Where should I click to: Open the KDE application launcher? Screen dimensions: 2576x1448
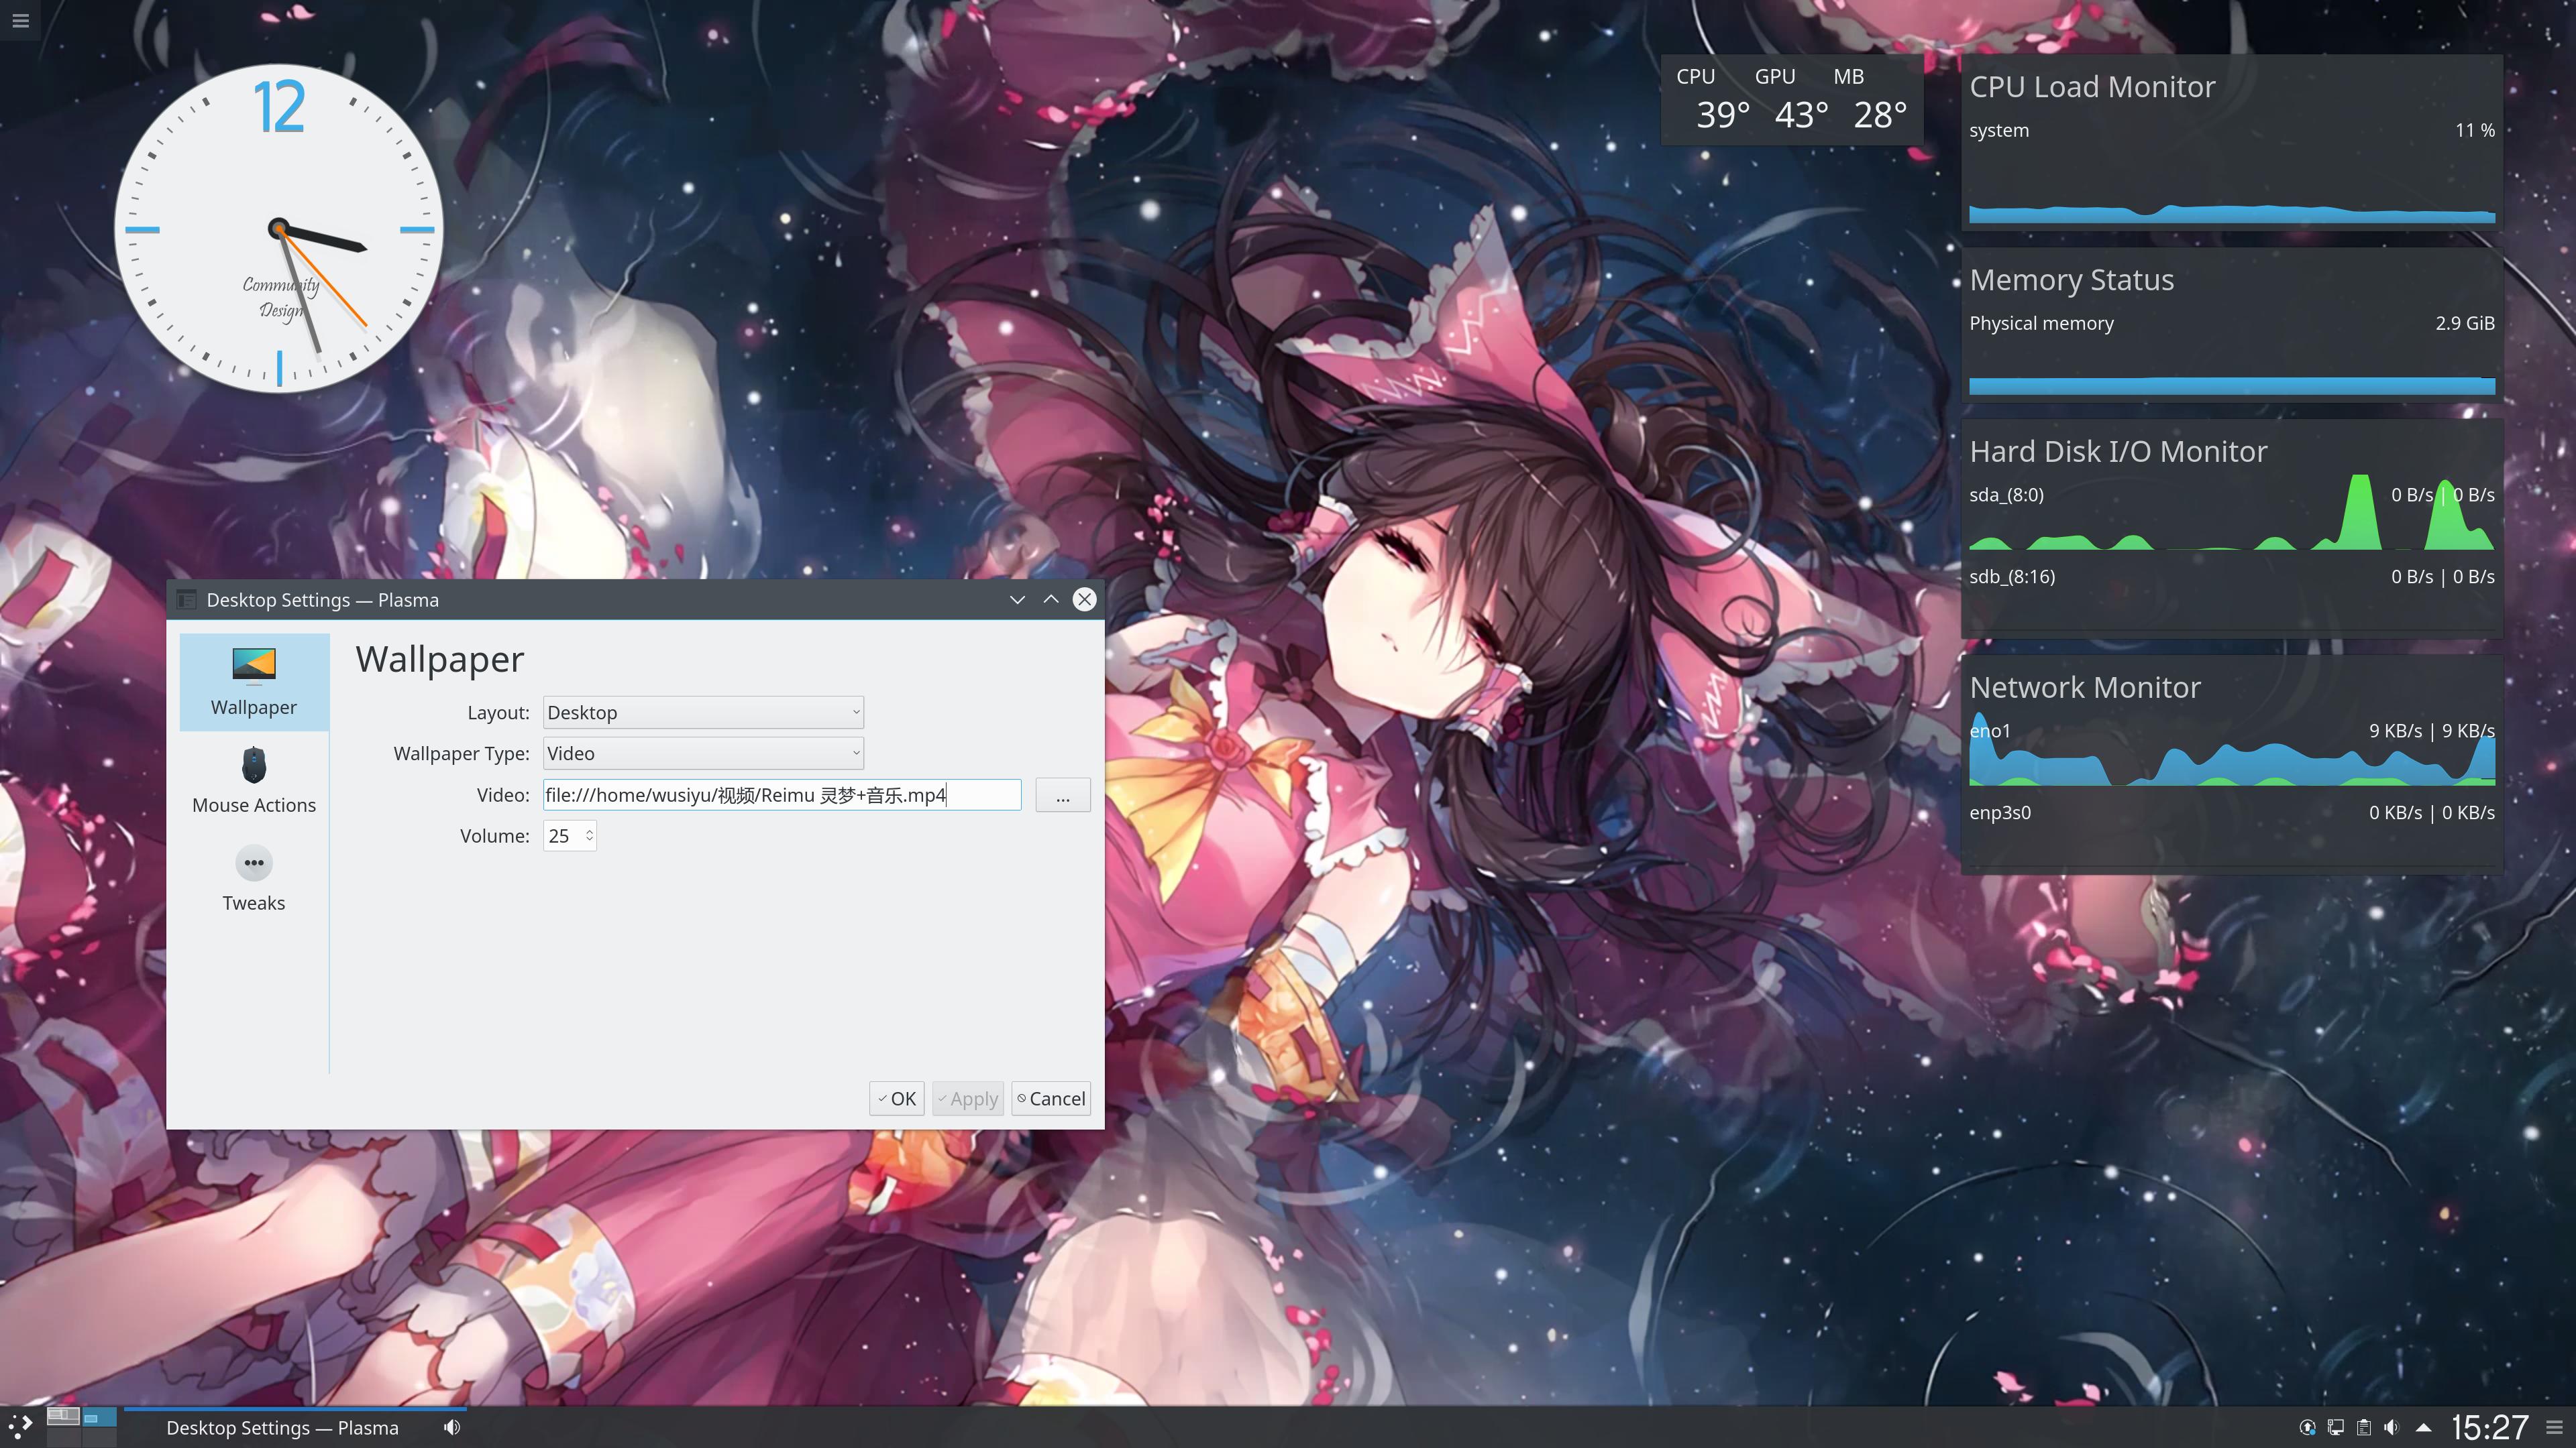click(x=21, y=1426)
